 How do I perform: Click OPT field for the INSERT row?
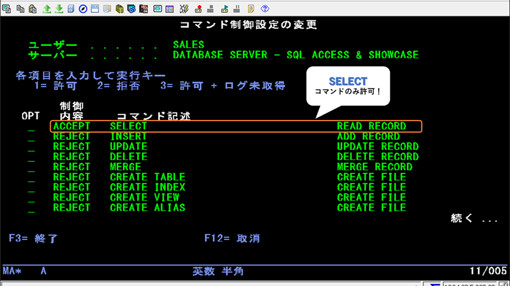coord(31,137)
